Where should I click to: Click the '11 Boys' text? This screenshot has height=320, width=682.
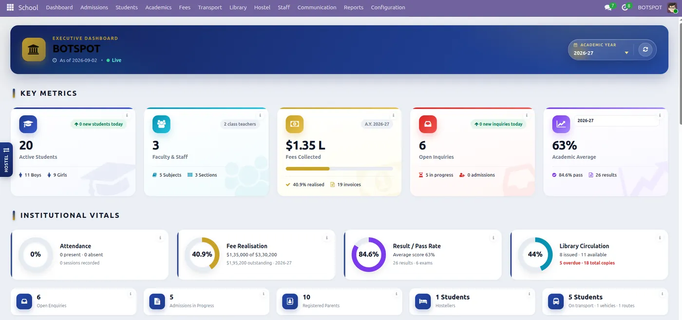[x=33, y=175]
